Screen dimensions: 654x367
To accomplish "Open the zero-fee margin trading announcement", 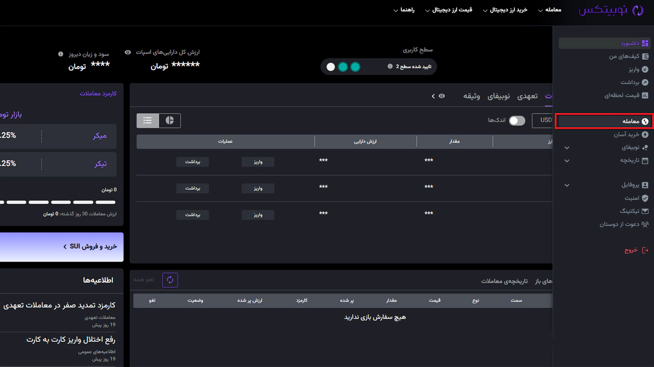I will point(59,306).
